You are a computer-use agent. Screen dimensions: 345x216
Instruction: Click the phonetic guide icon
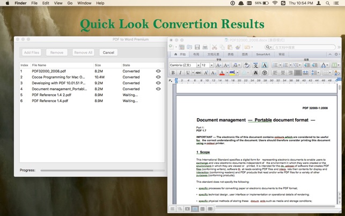[256, 65]
